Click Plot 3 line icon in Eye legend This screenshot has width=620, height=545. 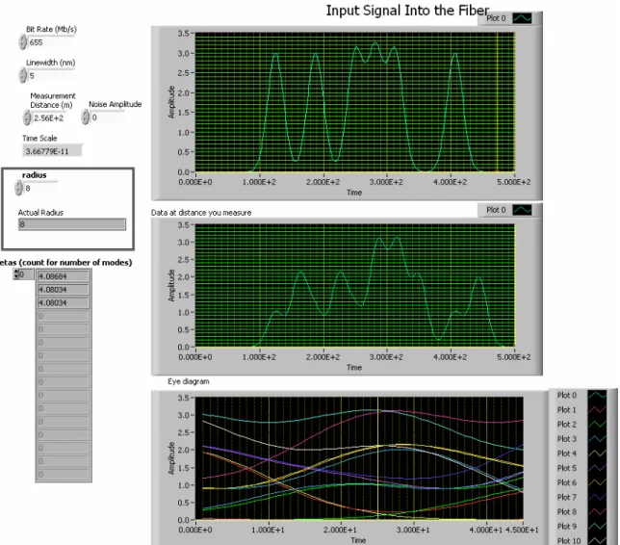tap(597, 439)
